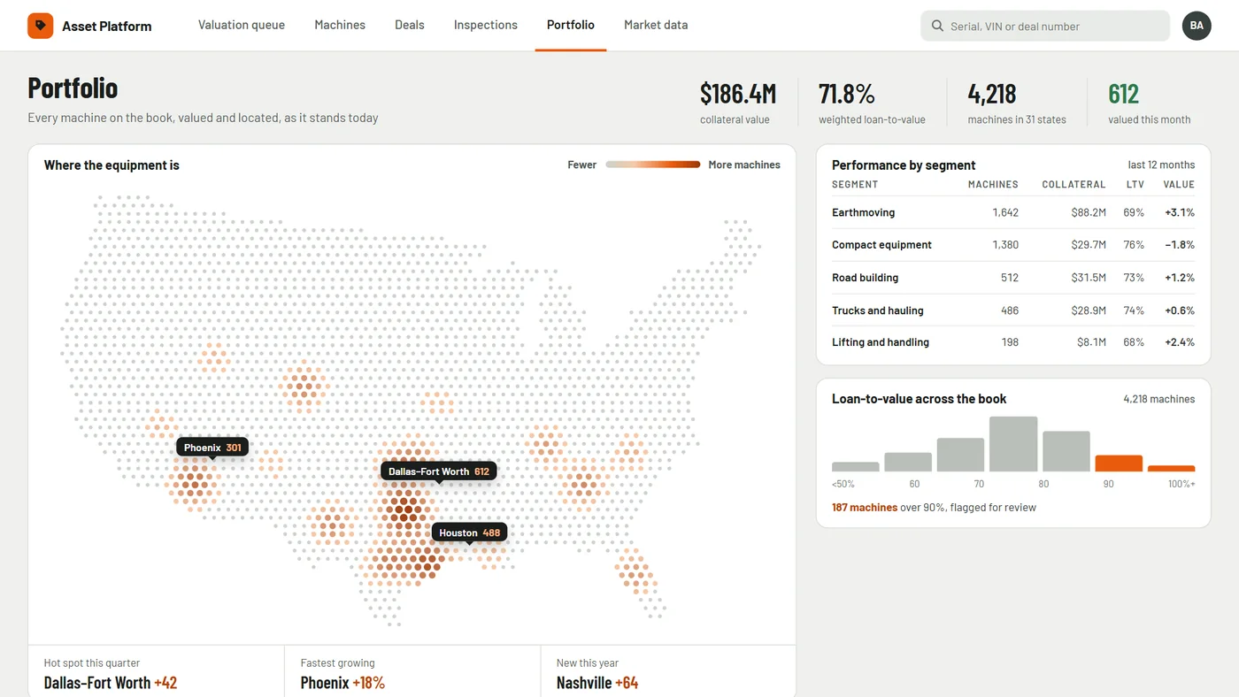Click the SEGMENT column header
The height and width of the screenshot is (697, 1239).
pos(855,185)
